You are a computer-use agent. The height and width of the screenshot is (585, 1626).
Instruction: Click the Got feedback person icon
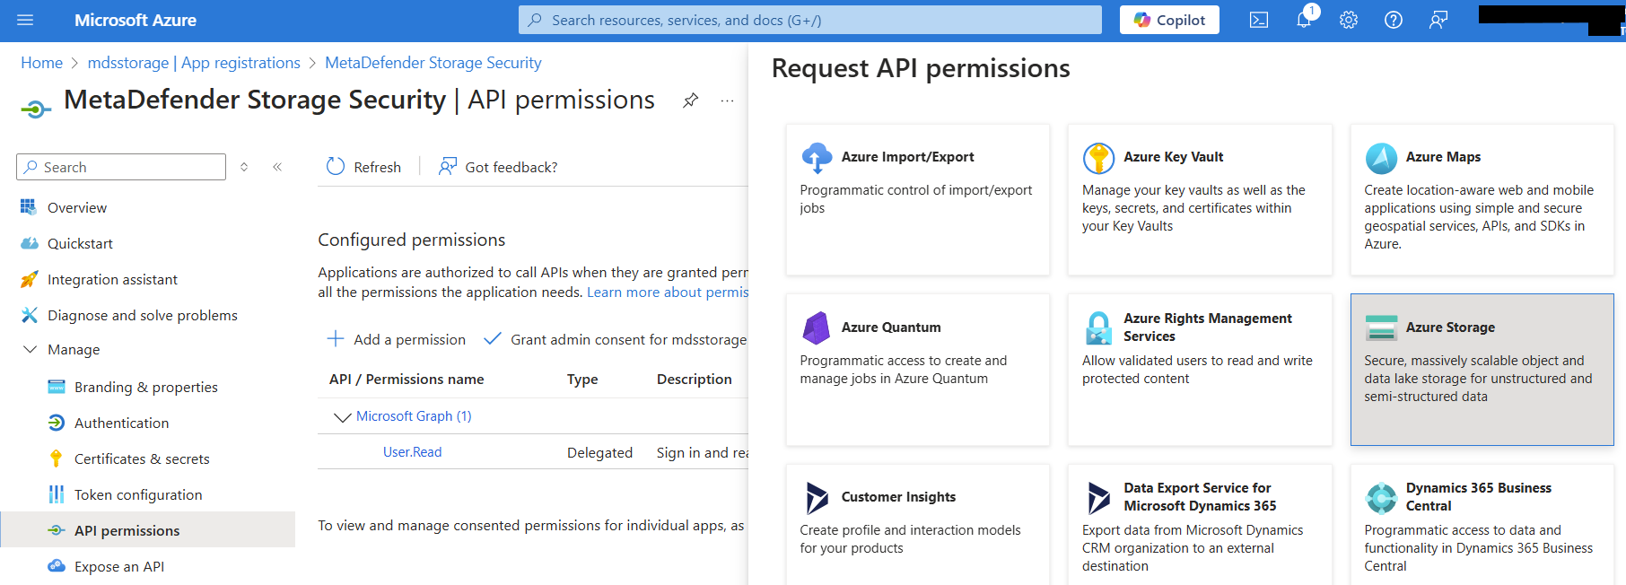point(447,167)
